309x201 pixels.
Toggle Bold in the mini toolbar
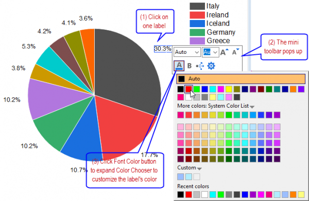(x=190, y=66)
